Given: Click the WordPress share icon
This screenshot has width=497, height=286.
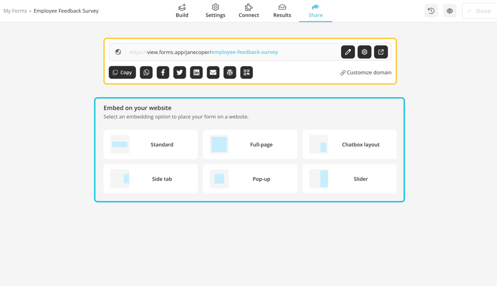Looking at the screenshot, I should [230, 72].
